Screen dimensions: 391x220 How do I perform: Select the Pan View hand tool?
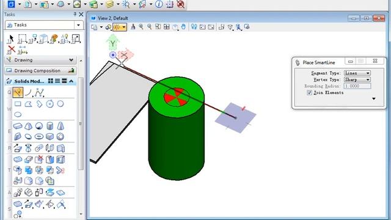point(183,27)
